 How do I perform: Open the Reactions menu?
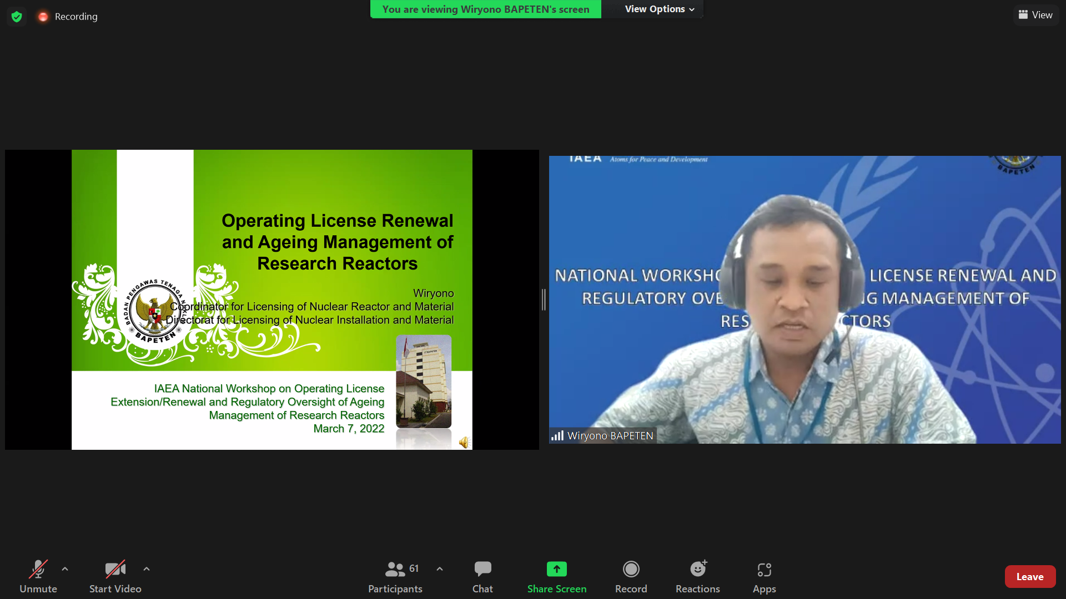698,577
